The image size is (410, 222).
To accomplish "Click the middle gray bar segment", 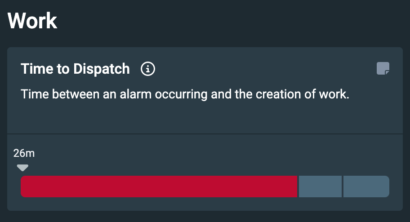I will 320,186.
